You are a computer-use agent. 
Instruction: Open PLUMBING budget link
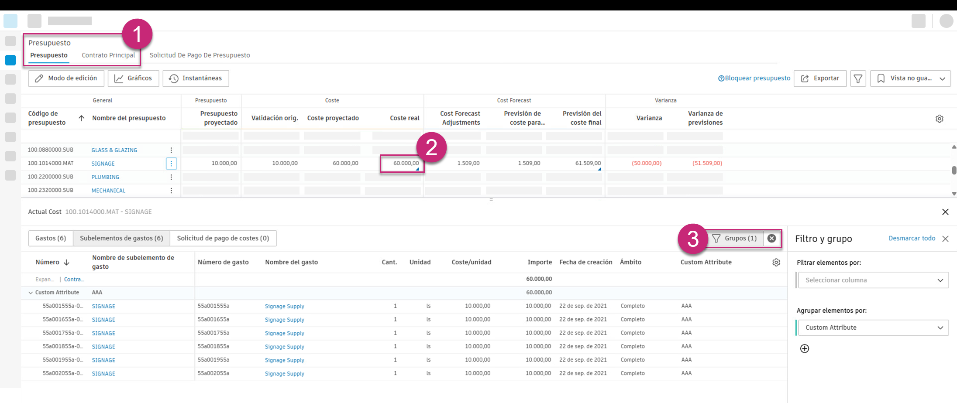pos(105,178)
